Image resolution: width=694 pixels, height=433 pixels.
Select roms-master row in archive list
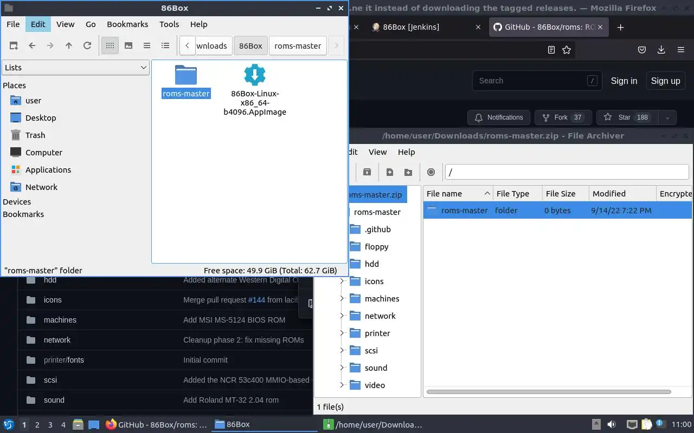[557, 211]
